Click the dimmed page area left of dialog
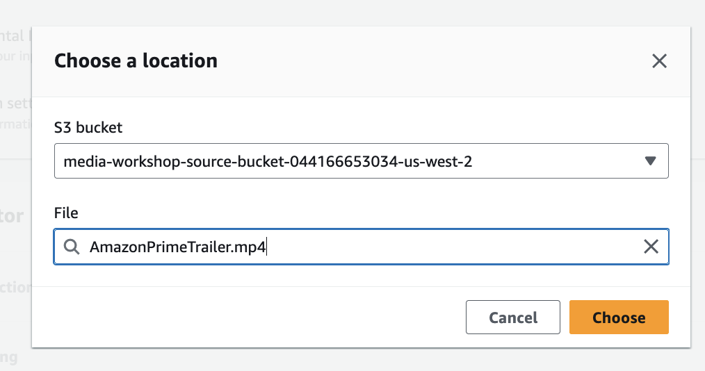 [x=15, y=208]
